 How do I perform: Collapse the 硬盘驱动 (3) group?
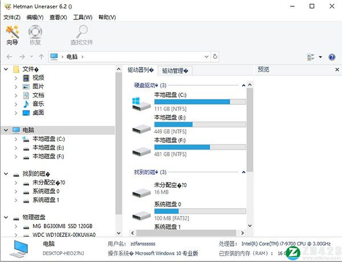[x=243, y=86]
